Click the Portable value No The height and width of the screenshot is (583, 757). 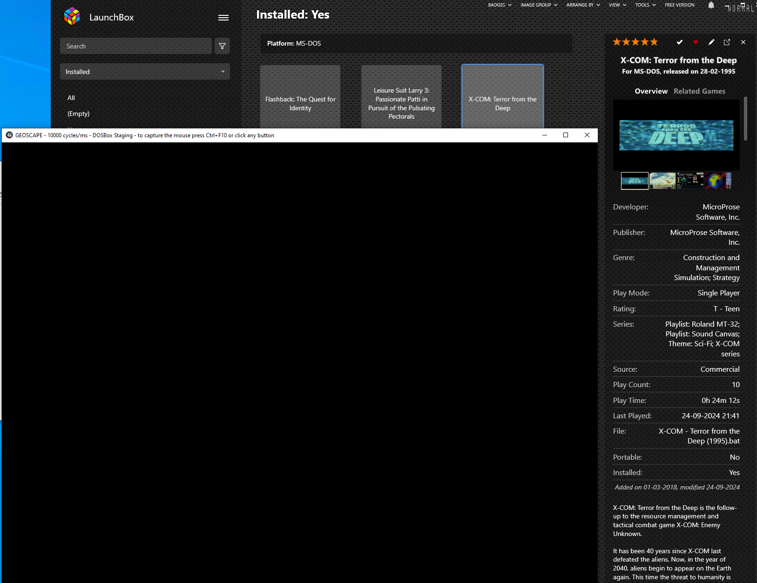[735, 457]
